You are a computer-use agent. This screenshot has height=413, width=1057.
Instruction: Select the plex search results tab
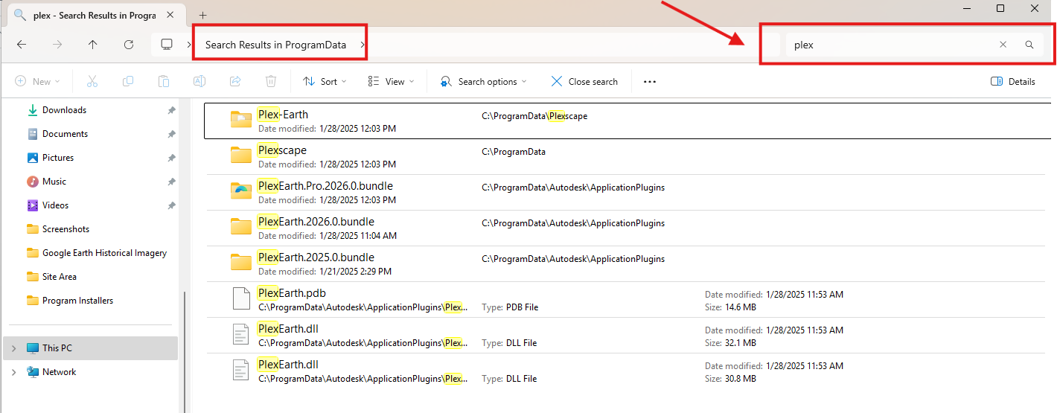point(97,15)
